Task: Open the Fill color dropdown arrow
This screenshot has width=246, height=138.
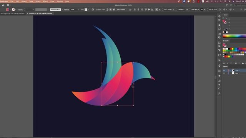Action: 10,10
